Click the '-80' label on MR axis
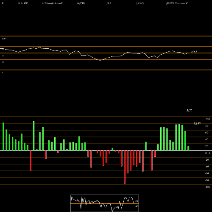 207,180
